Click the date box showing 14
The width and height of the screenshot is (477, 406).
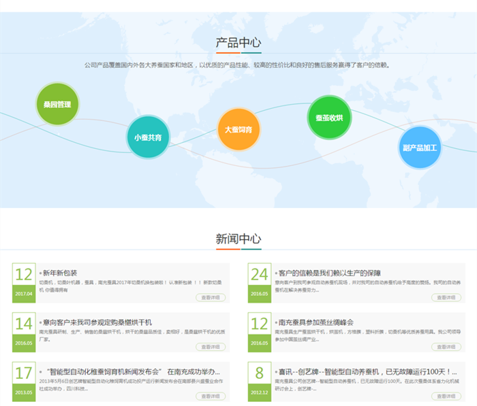coord(24,331)
